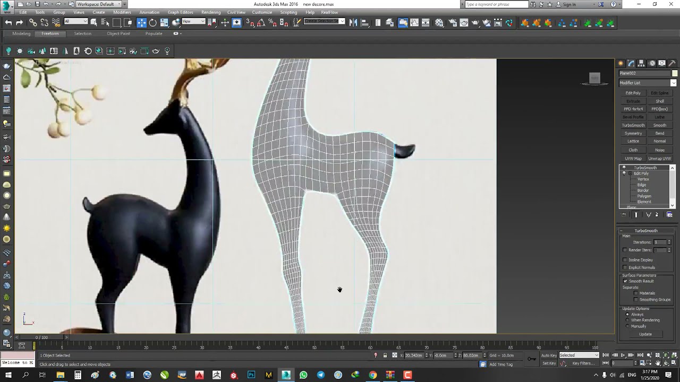The image size is (680, 382).
Task: Click the Rectangular Selection Region icon
Action: coord(116,22)
